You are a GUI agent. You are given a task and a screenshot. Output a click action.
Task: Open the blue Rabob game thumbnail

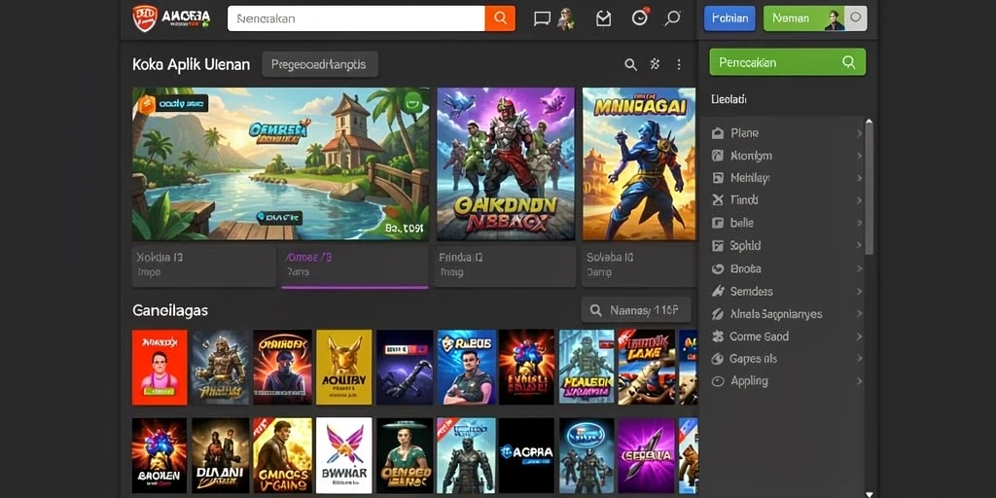pos(466,367)
